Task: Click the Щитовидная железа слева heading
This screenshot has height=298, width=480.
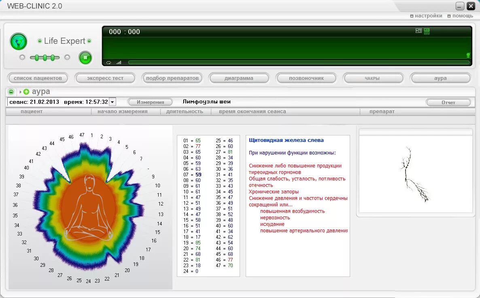Action: [x=286, y=140]
